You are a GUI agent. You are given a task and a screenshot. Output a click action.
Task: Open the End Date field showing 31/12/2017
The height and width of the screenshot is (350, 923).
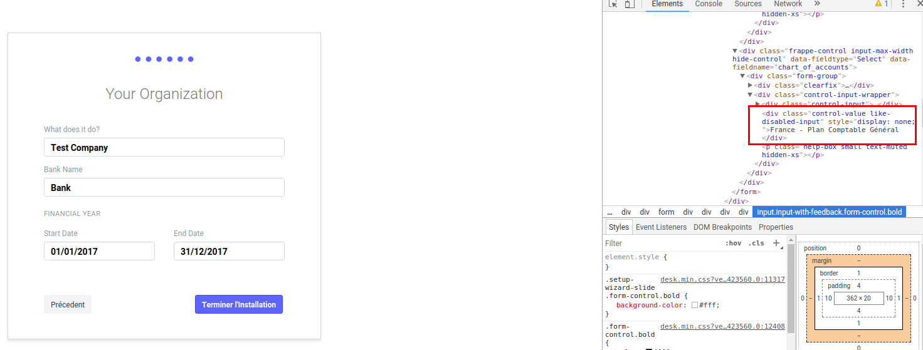coord(229,252)
